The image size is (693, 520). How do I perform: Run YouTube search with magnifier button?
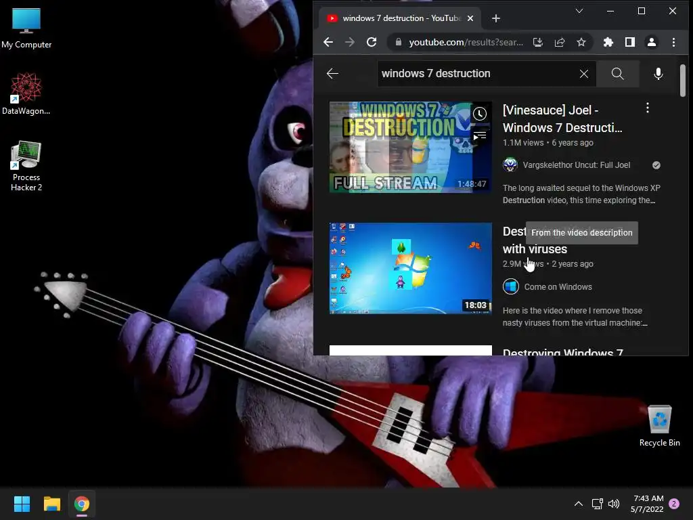pyautogui.click(x=617, y=73)
